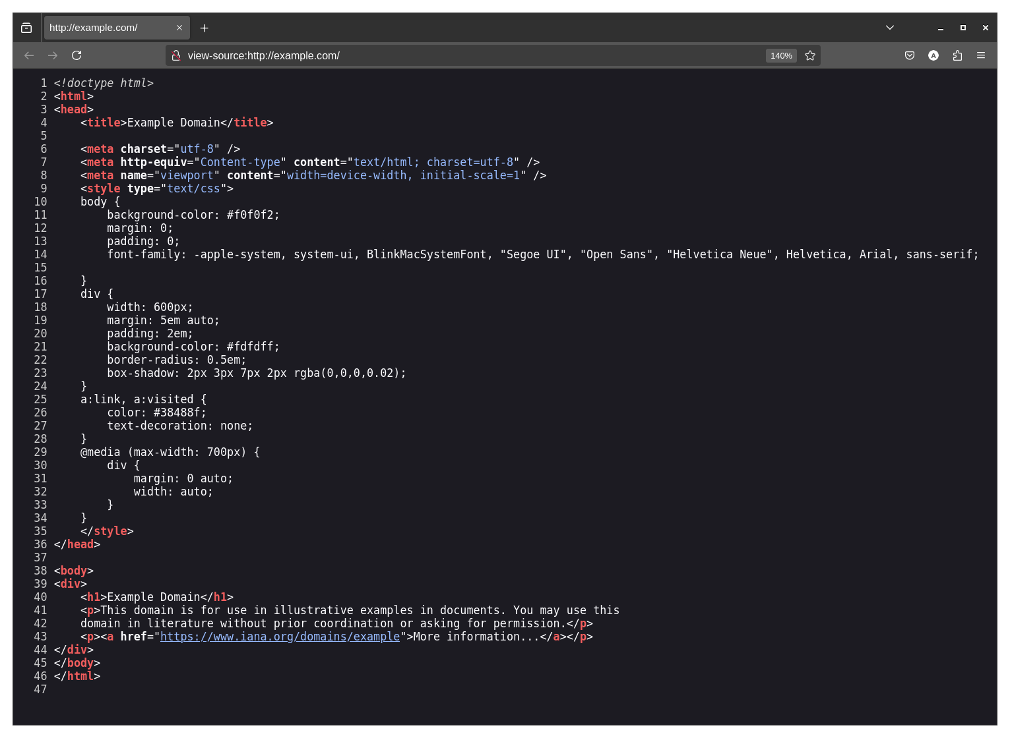Click line number 47

click(40, 689)
